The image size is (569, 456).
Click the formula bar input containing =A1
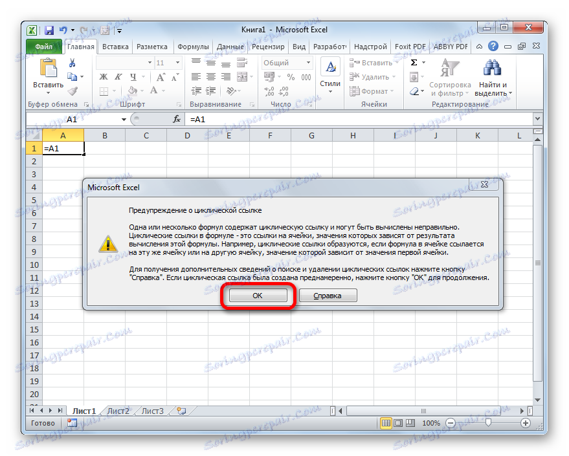pyautogui.click(x=359, y=119)
